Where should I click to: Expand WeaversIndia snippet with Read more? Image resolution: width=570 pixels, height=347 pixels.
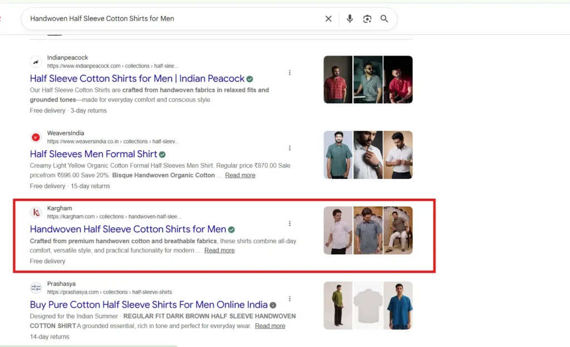[240, 175]
